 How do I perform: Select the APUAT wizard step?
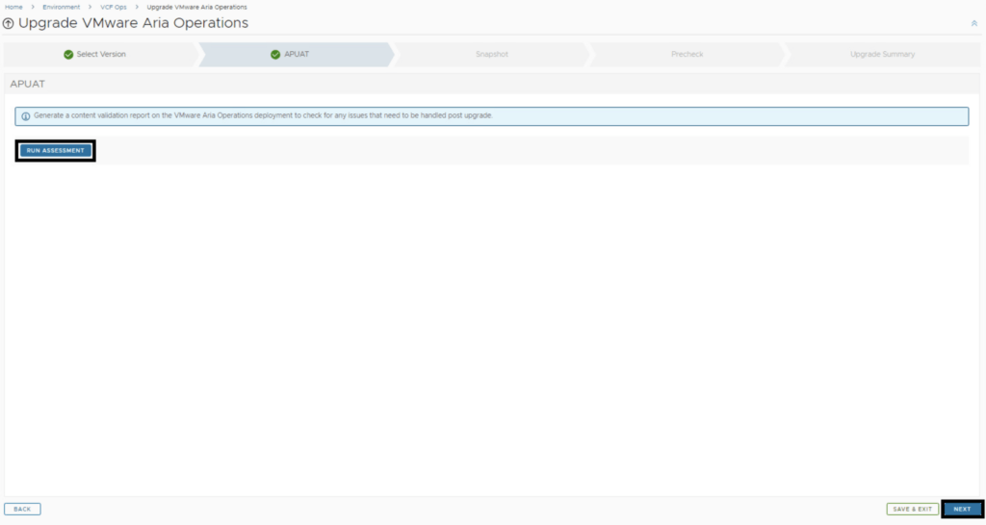pos(296,55)
